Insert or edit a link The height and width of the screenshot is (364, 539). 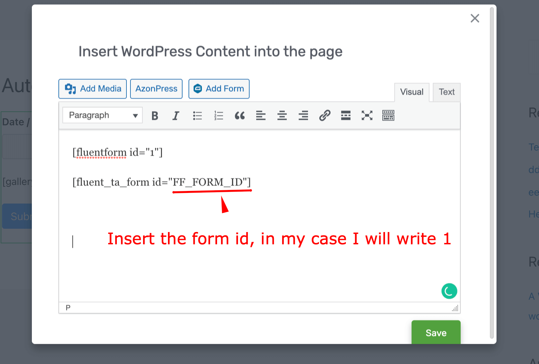point(325,116)
